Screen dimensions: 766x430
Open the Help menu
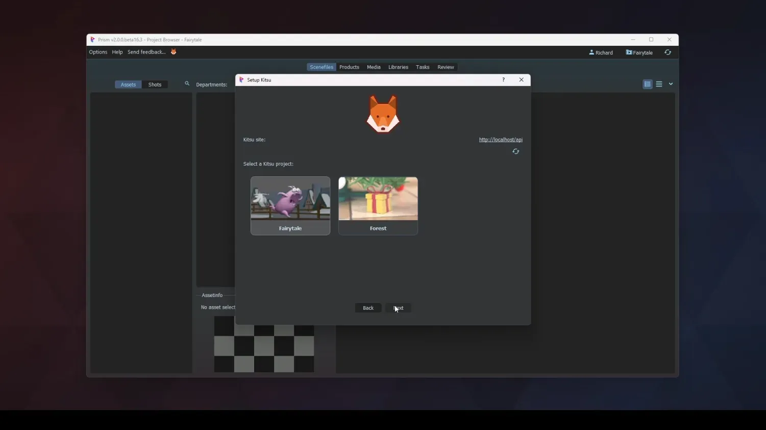click(117, 52)
